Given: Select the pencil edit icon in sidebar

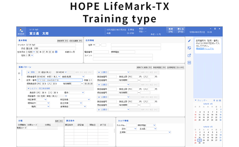Looking at the screenshot, I should [x=189, y=41].
